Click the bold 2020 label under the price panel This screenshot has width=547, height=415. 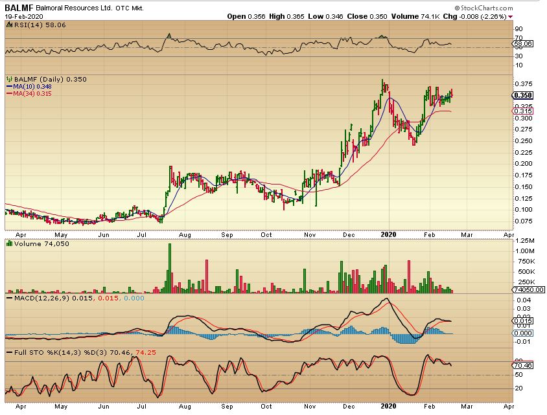(388, 234)
